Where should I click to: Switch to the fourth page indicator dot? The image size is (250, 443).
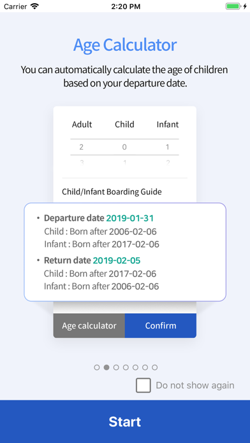(x=126, y=367)
